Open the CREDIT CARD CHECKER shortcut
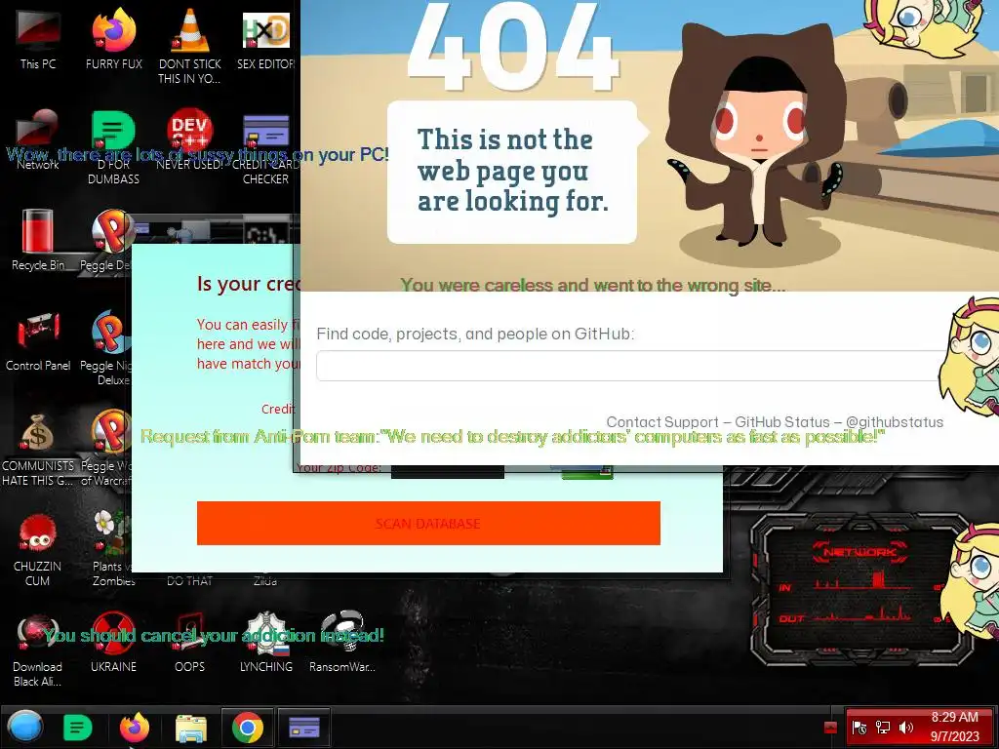This screenshot has height=749, width=999. 265,147
